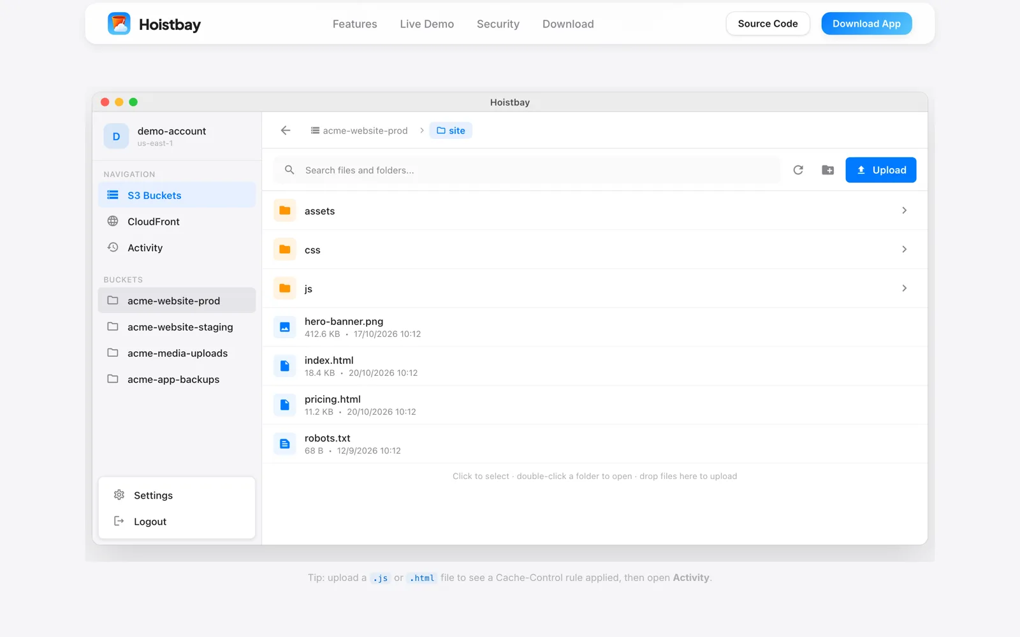This screenshot has height=637, width=1020.
Task: Expand the assets folder chevron
Action: (904, 211)
